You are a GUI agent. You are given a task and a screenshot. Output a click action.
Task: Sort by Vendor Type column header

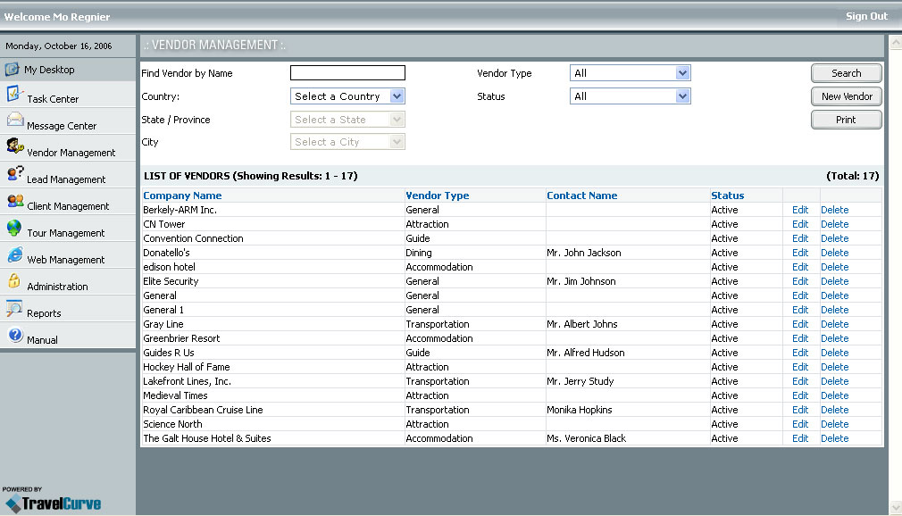(438, 196)
